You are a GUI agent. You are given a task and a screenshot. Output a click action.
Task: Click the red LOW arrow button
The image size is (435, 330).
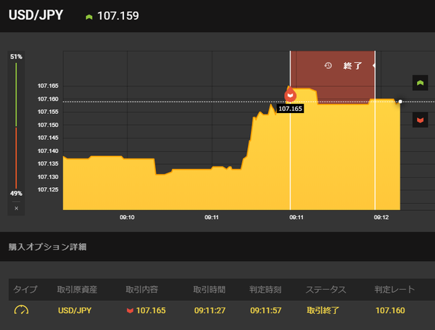420,120
